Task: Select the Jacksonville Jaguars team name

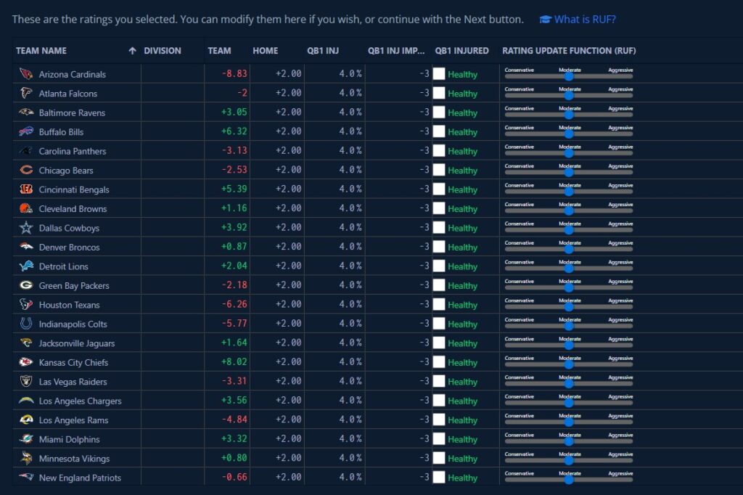Action: click(x=77, y=343)
